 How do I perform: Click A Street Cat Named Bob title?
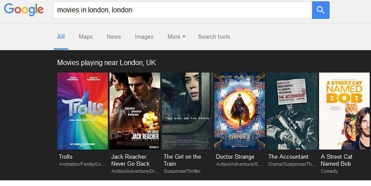coord(337,160)
